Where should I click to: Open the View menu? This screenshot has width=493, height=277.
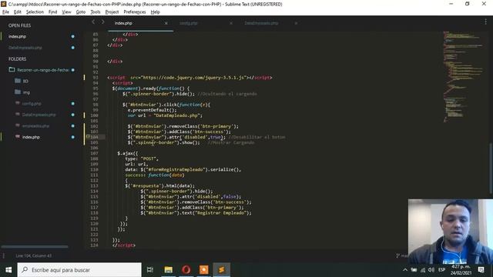[66, 12]
